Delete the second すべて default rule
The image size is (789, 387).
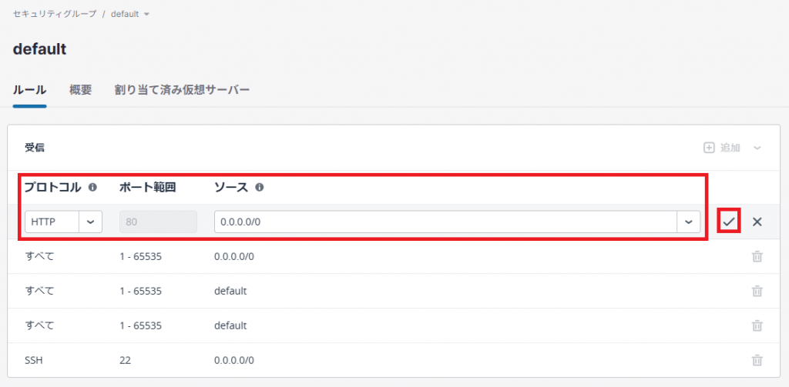click(757, 291)
